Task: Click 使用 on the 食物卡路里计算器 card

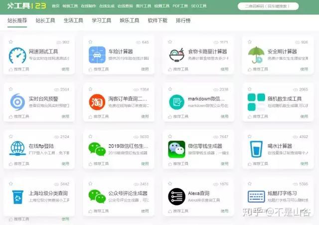Action: point(225,69)
